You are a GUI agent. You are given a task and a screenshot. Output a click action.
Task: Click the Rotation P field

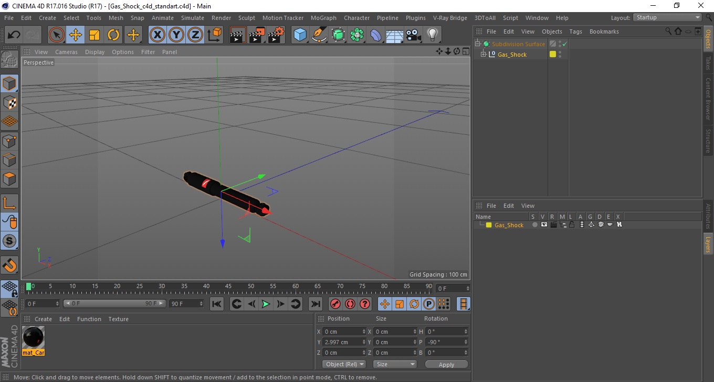point(447,342)
